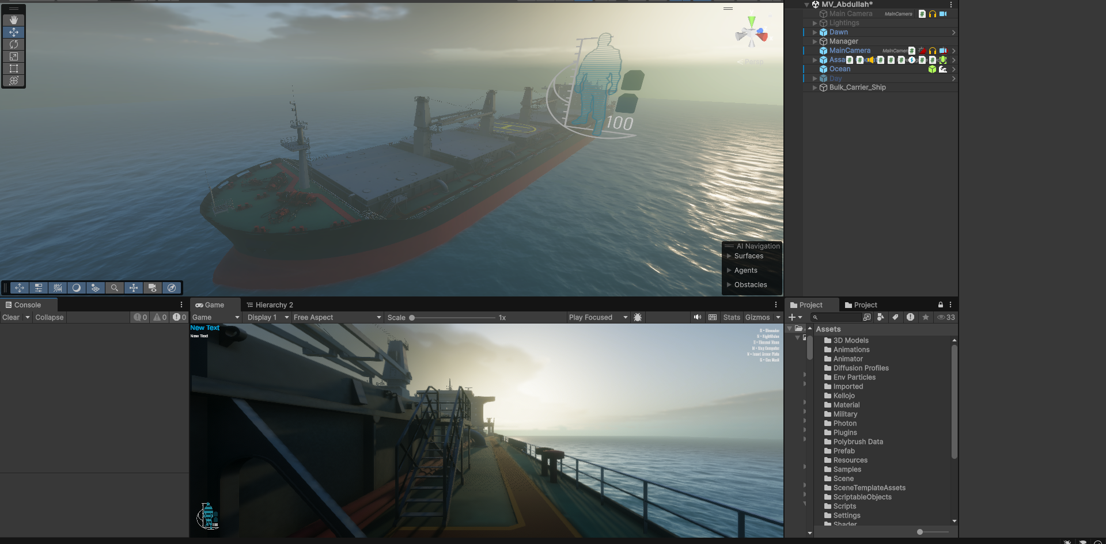Toggle the Stats overlay
1106x544 pixels.
tap(732, 317)
